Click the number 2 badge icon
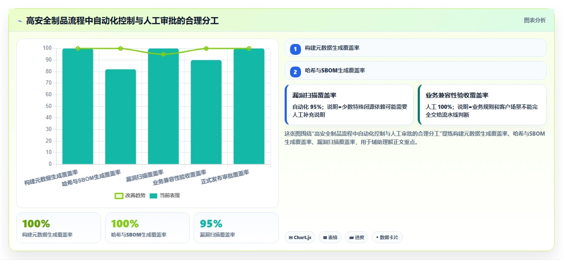This screenshot has height=260, width=563. tap(296, 72)
